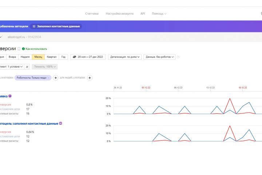Open the 'Детализация: по дням' dropdown
The height and width of the screenshot is (175, 262).
pyautogui.click(x=124, y=57)
